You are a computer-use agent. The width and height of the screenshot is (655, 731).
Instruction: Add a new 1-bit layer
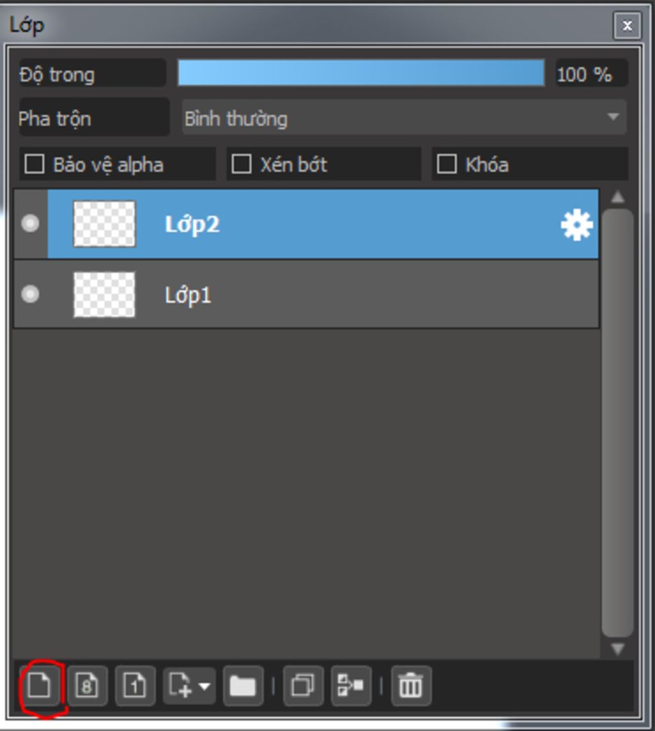(135, 686)
